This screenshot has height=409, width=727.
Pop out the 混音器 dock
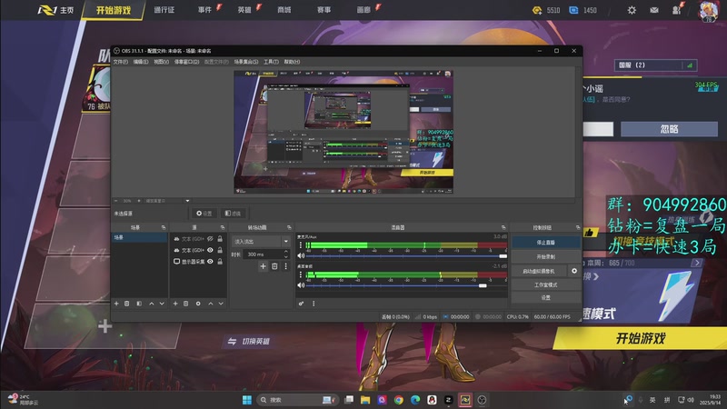click(x=503, y=227)
